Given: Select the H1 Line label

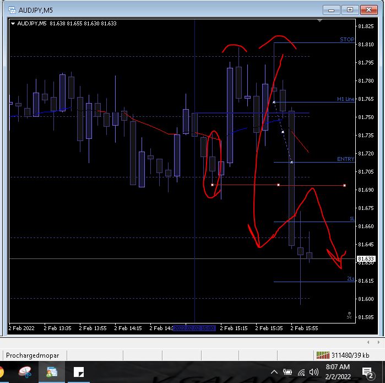Looking at the screenshot, I should pos(346,99).
